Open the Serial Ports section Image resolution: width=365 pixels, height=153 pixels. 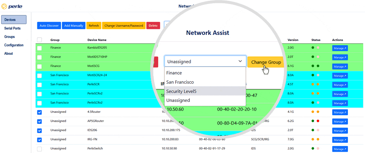coord(12,28)
